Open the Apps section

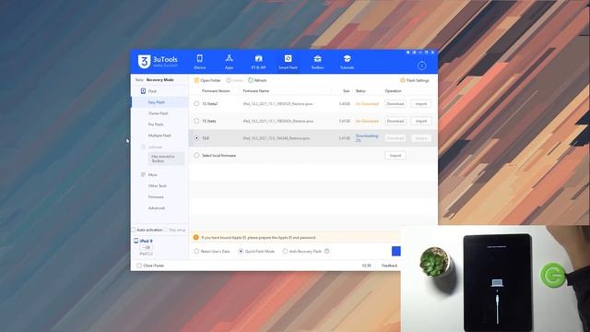coord(230,62)
